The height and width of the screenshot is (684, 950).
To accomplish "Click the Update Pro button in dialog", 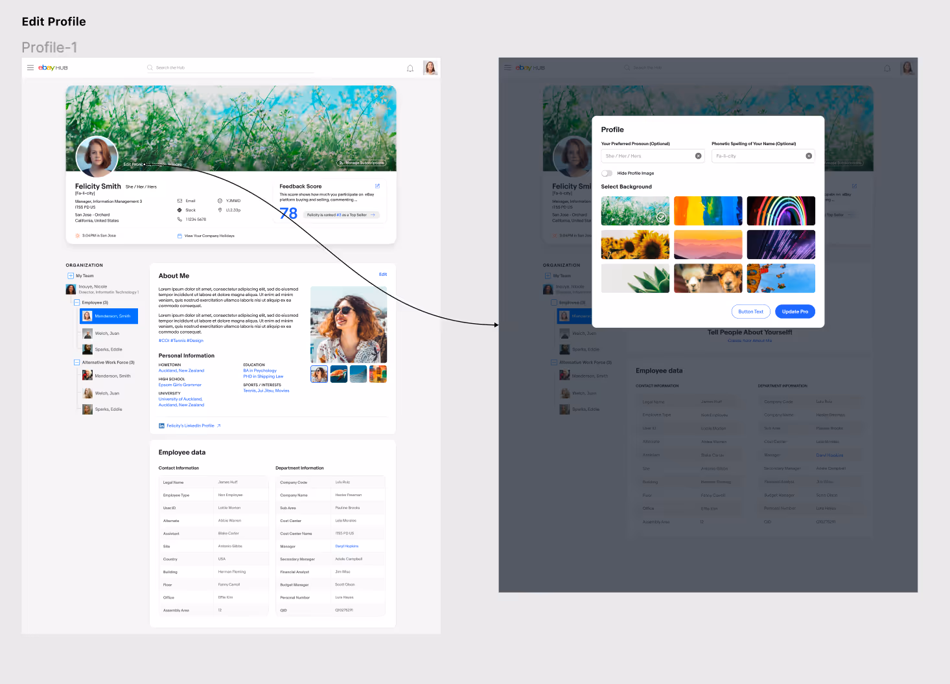I will click(795, 312).
